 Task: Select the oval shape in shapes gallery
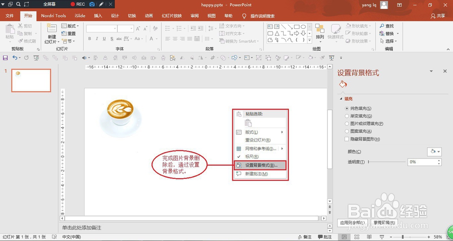(x=303, y=27)
